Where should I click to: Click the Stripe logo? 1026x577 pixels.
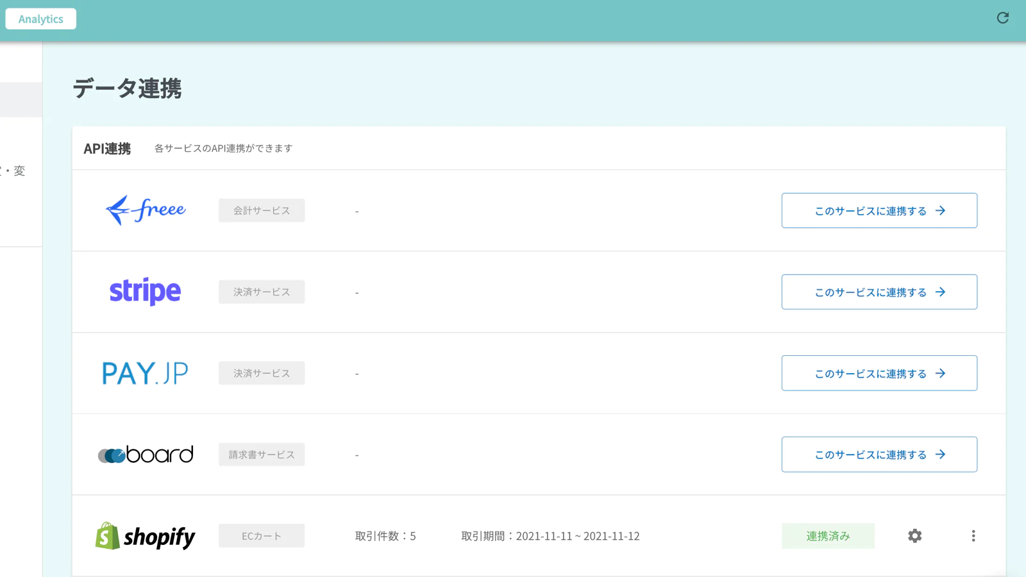tap(145, 292)
